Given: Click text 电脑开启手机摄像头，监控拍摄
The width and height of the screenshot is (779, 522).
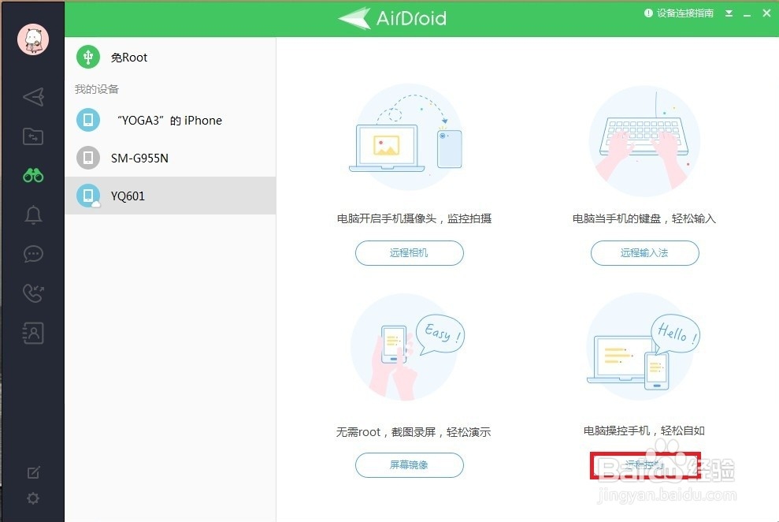Looking at the screenshot, I should [414, 218].
